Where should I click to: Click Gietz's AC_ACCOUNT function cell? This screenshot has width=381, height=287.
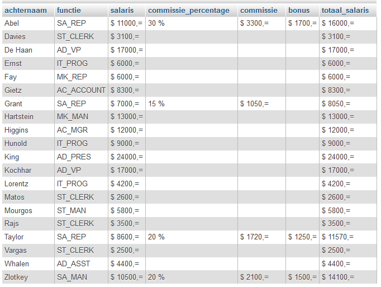point(81,90)
